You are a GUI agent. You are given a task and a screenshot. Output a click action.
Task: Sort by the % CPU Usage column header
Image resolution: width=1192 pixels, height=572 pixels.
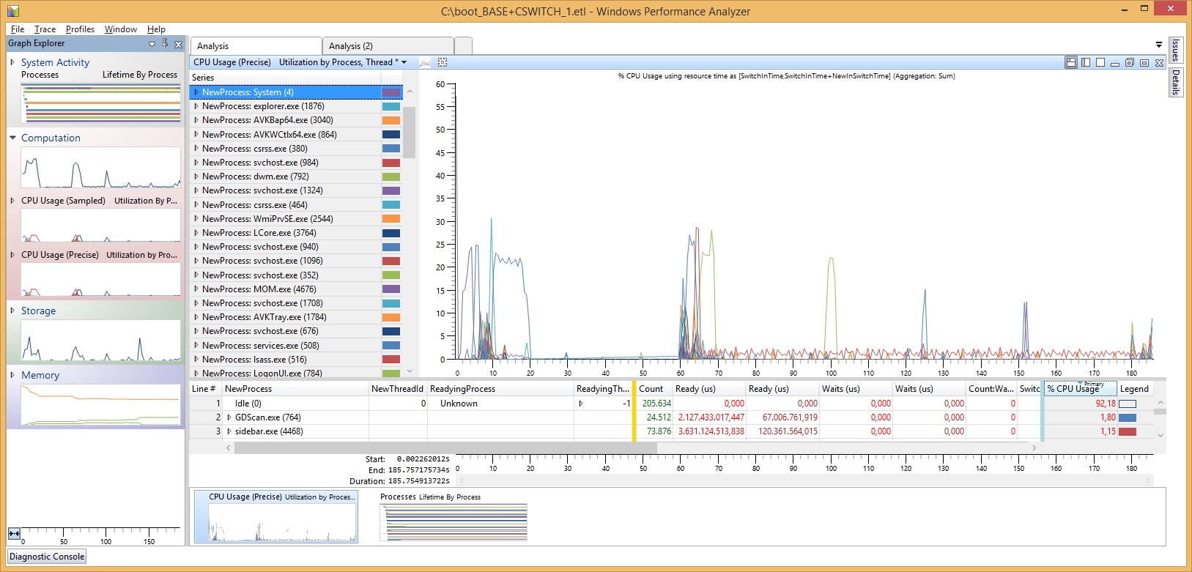(x=1080, y=389)
